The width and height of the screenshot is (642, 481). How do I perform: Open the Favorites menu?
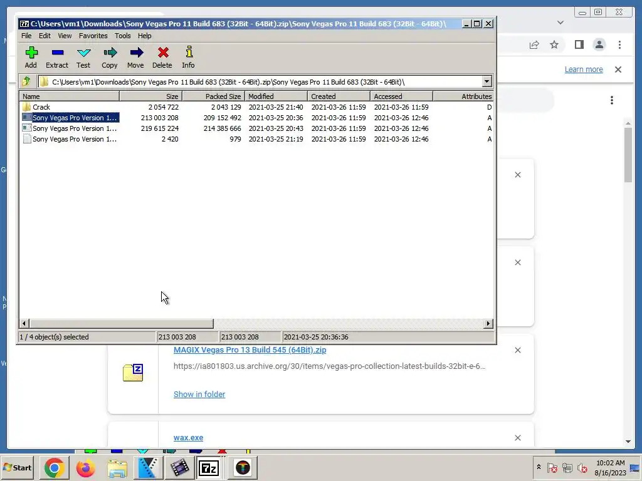point(93,36)
